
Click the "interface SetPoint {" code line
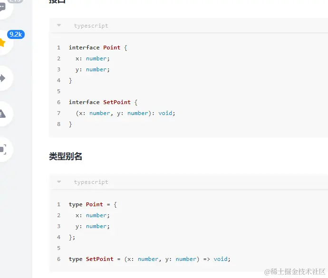[x=103, y=102]
